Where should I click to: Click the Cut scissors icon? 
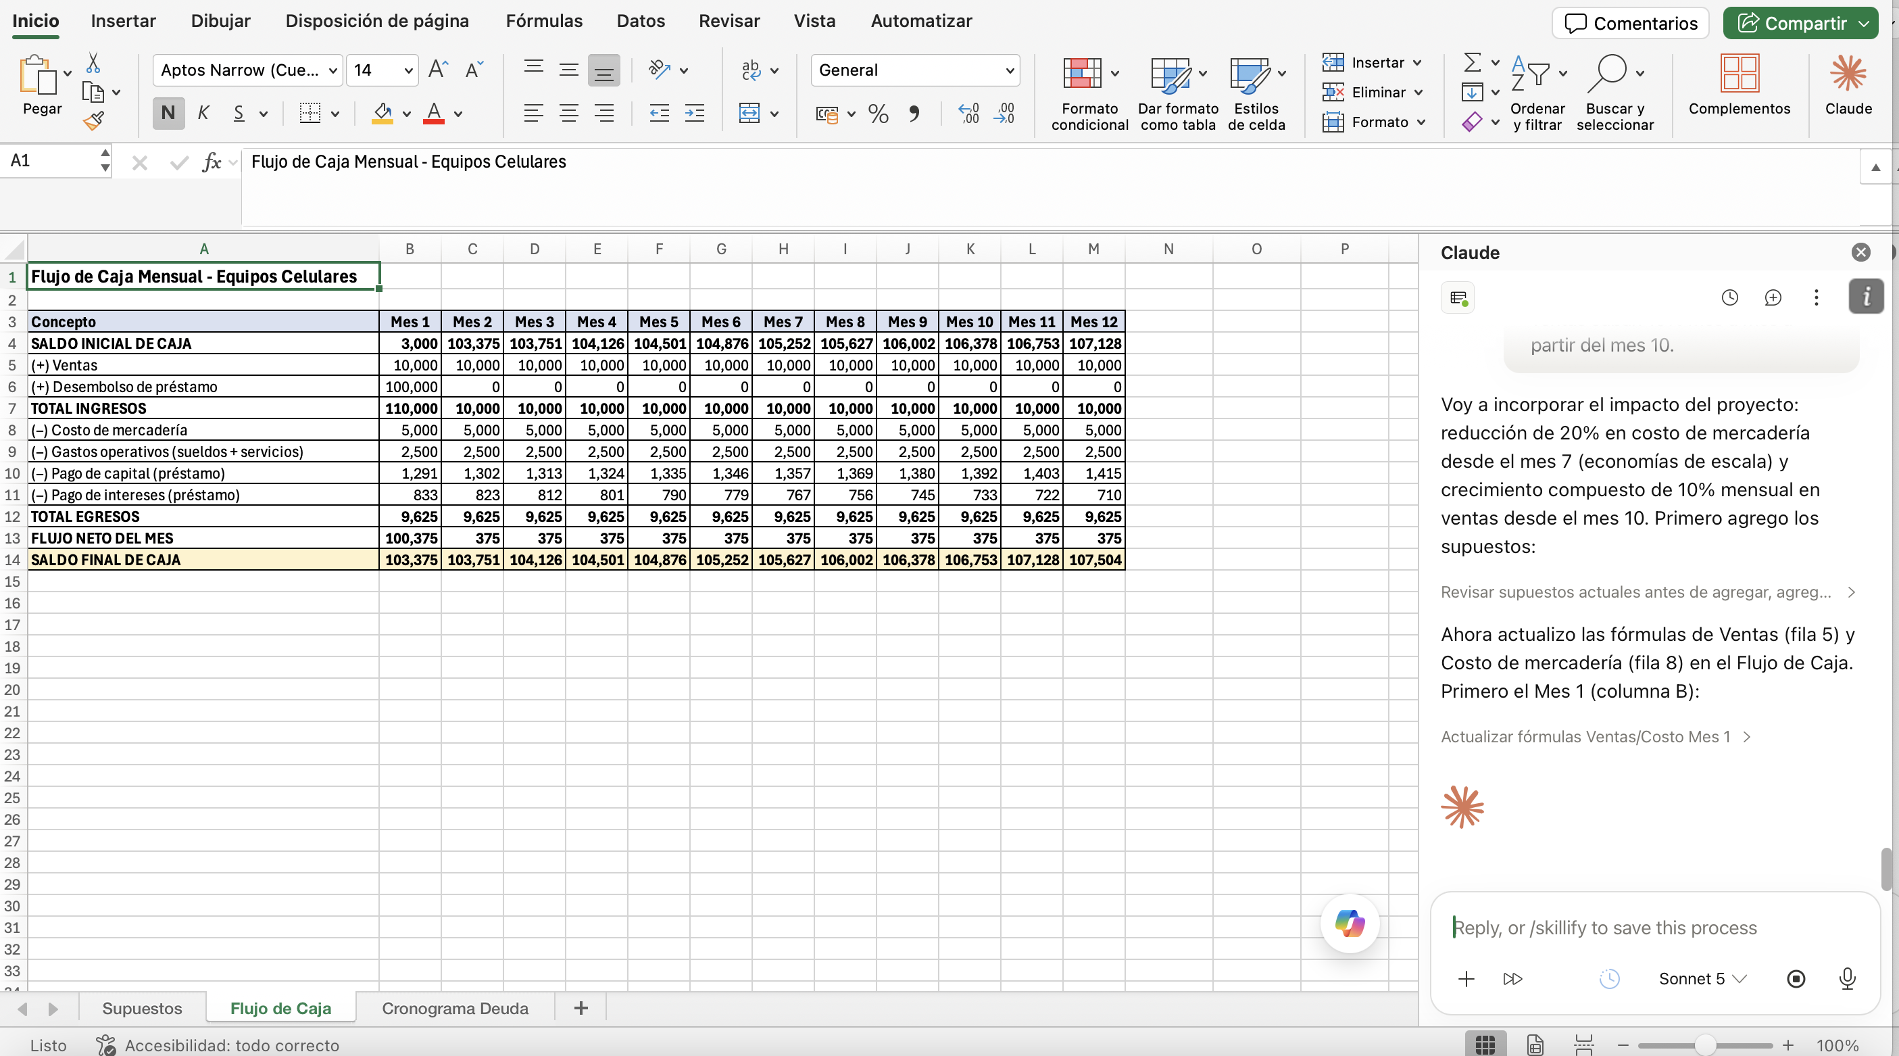pyautogui.click(x=93, y=64)
